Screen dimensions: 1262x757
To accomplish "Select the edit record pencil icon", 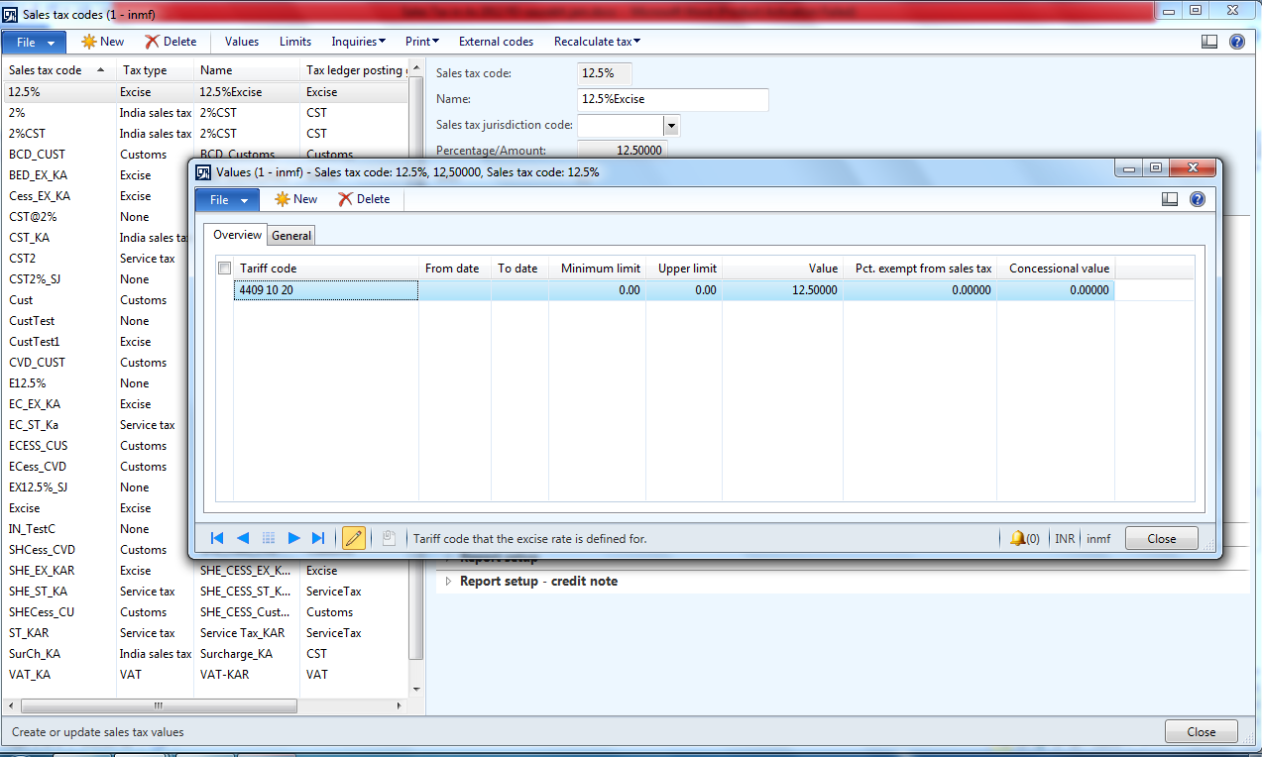I will 354,538.
